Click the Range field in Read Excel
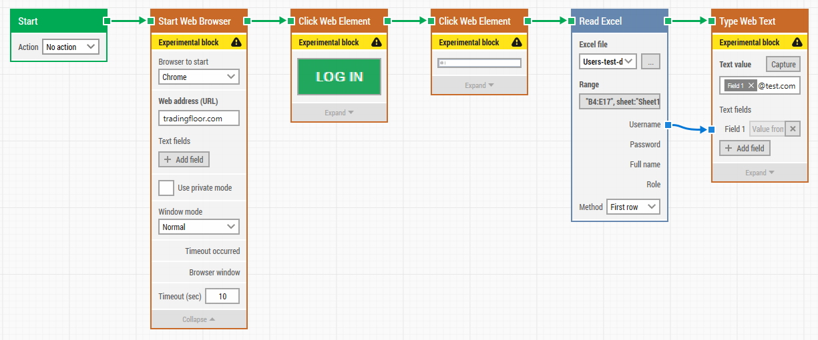Image resolution: width=818 pixels, height=340 pixels. 620,102
